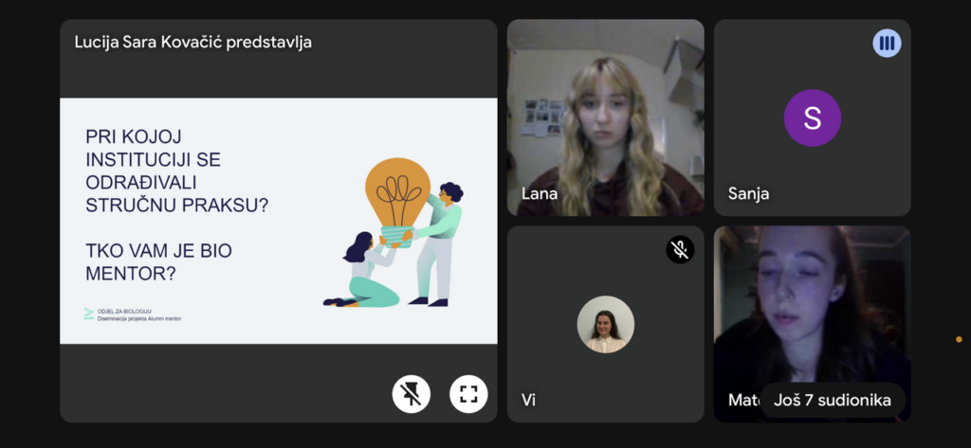Viewport: 971px width, 448px height.
Task: Tap the purple S avatar for Sanja
Action: (x=813, y=117)
